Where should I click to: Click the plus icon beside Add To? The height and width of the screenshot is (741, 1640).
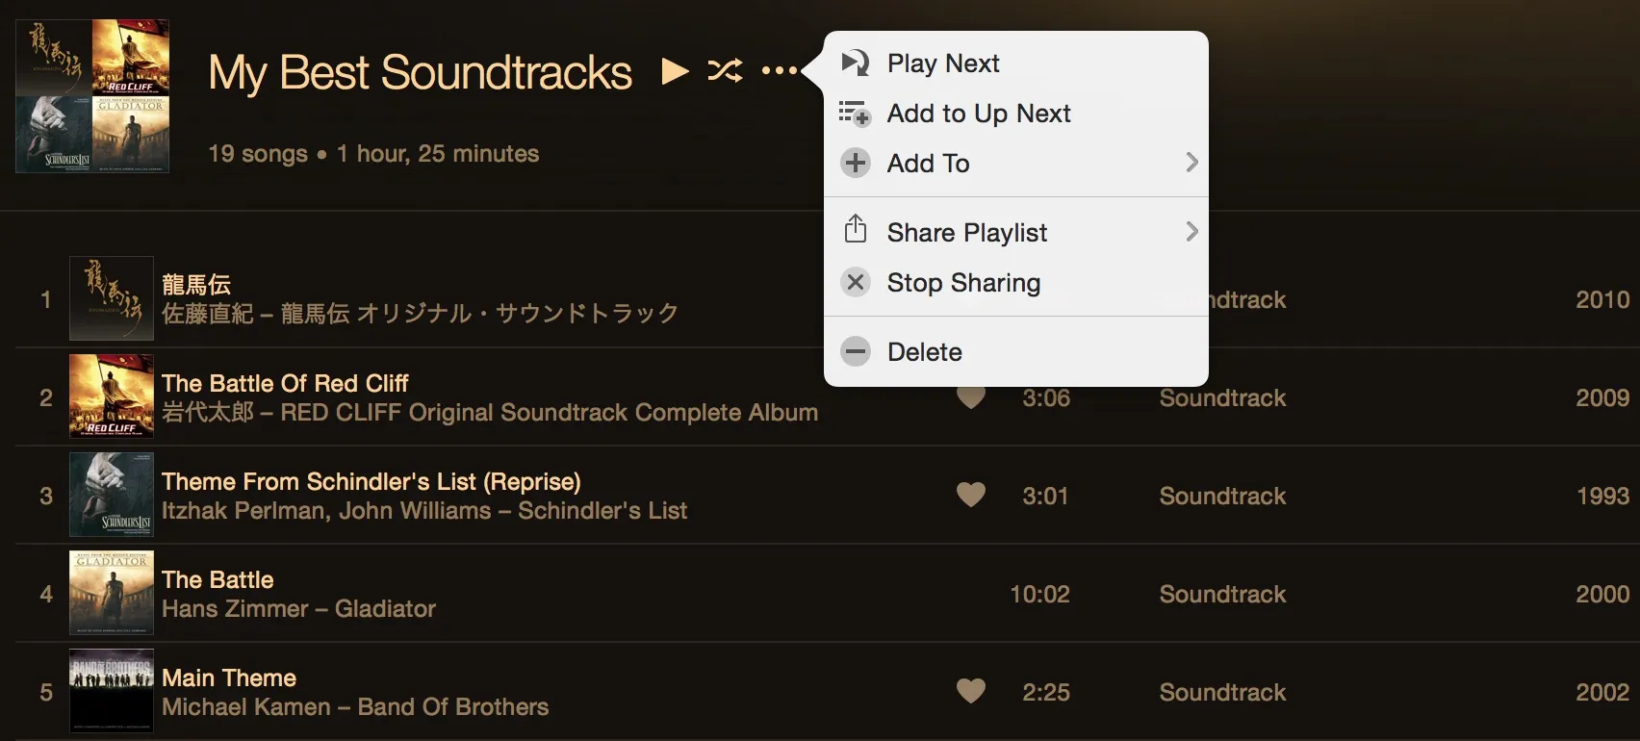[x=855, y=163]
